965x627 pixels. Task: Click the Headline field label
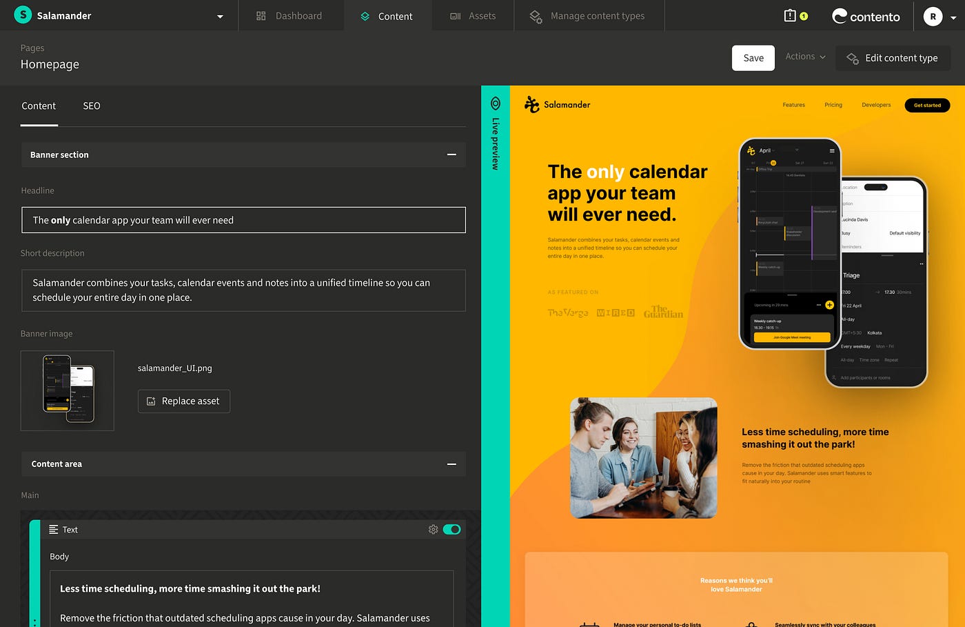(37, 190)
